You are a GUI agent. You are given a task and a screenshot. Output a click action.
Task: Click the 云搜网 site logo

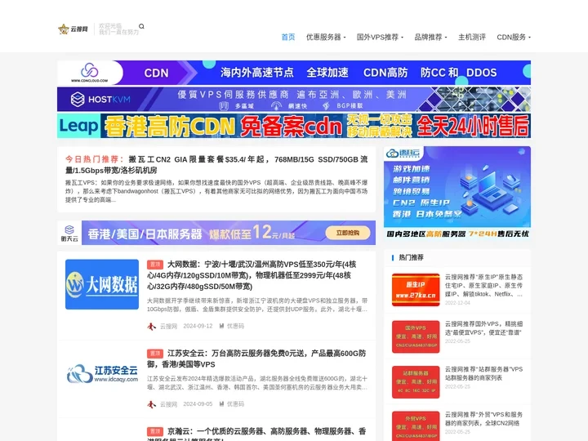click(73, 29)
